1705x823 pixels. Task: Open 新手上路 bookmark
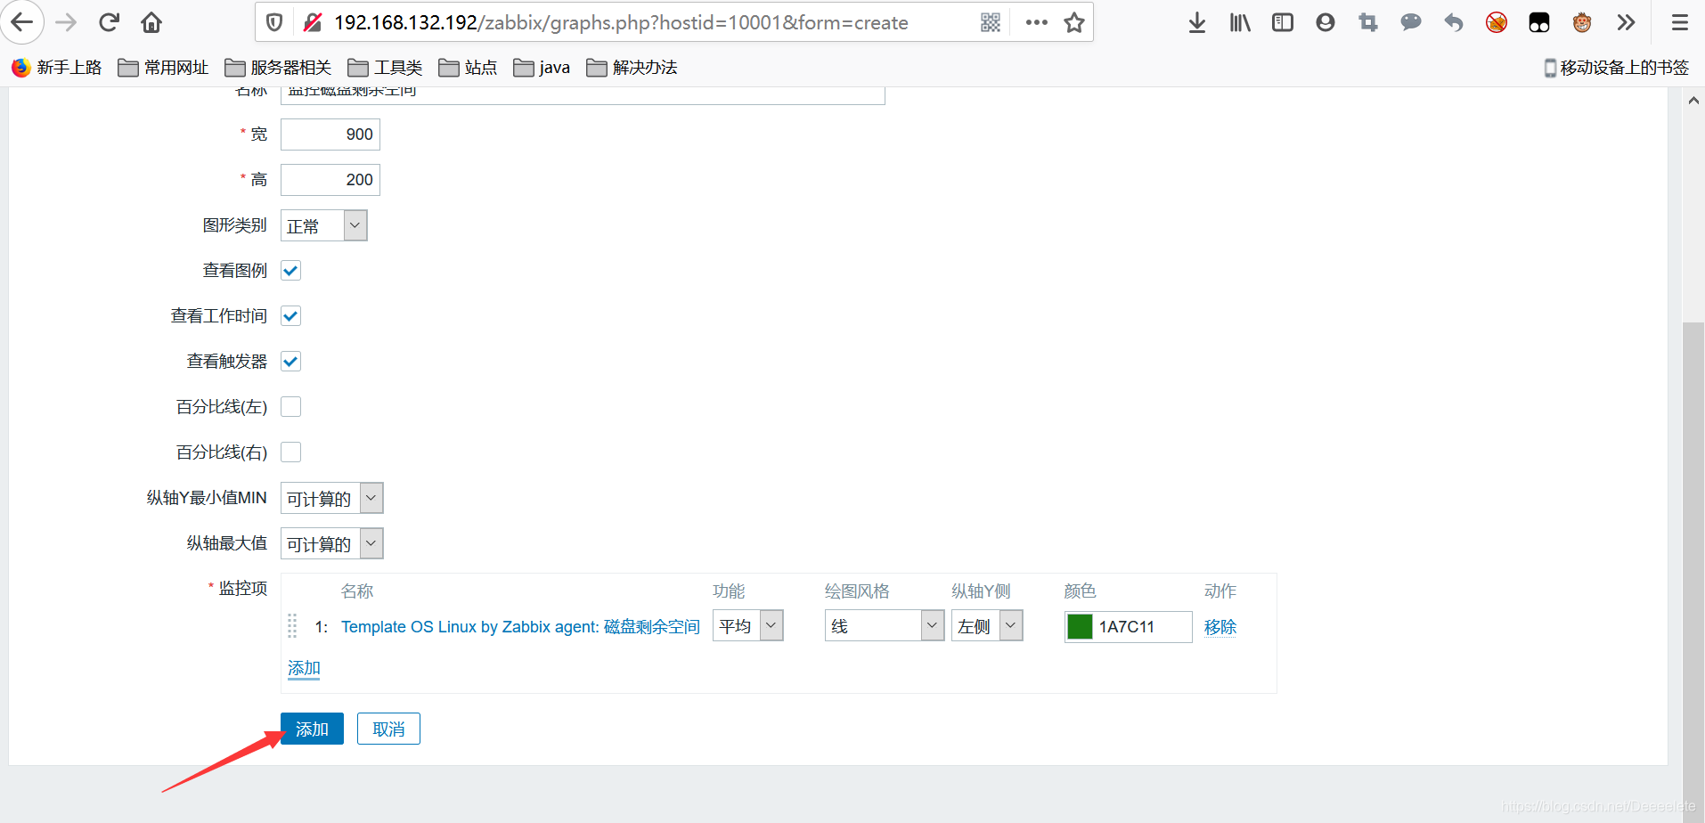(x=57, y=68)
